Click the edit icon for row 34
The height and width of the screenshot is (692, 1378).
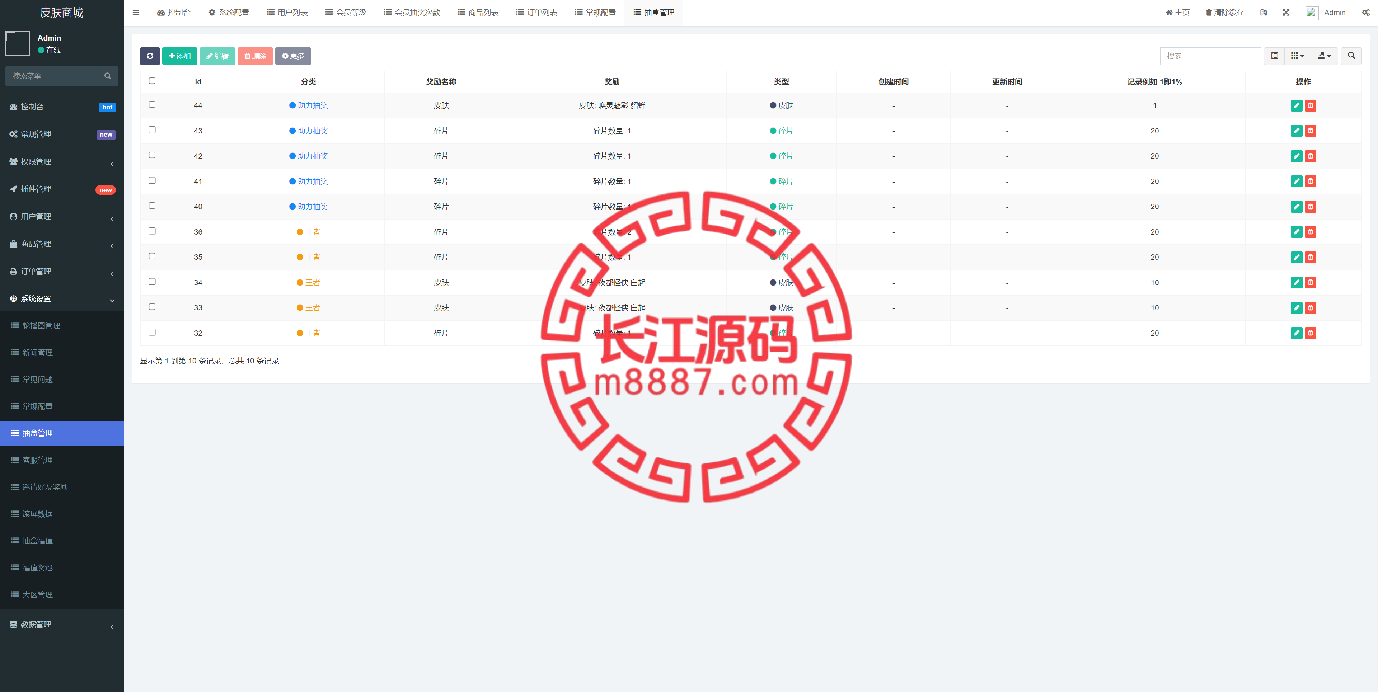coord(1296,282)
